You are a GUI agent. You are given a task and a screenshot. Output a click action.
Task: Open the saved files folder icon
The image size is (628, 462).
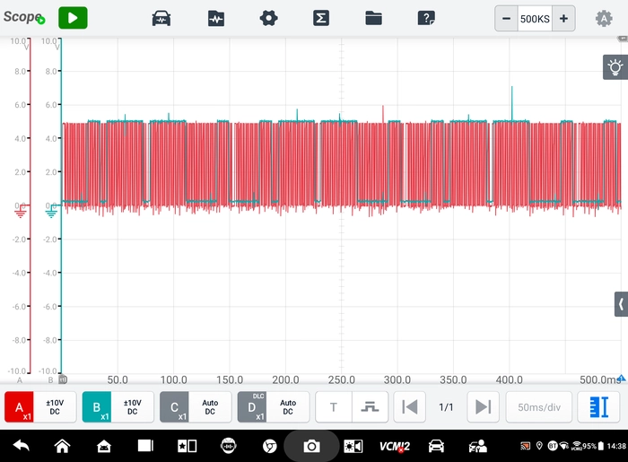pyautogui.click(x=373, y=19)
